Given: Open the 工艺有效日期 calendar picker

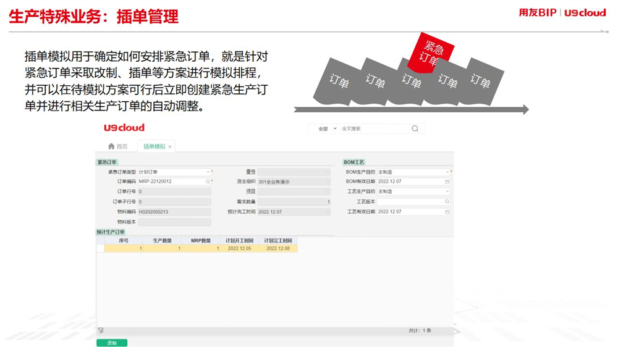Looking at the screenshot, I should pyautogui.click(x=447, y=212).
